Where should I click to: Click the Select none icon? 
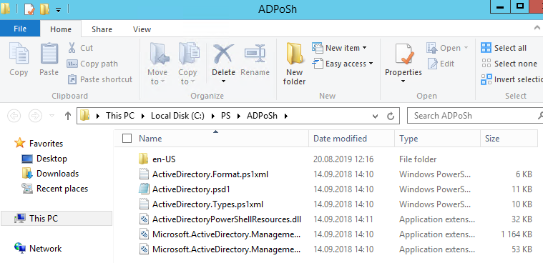tap(486, 64)
